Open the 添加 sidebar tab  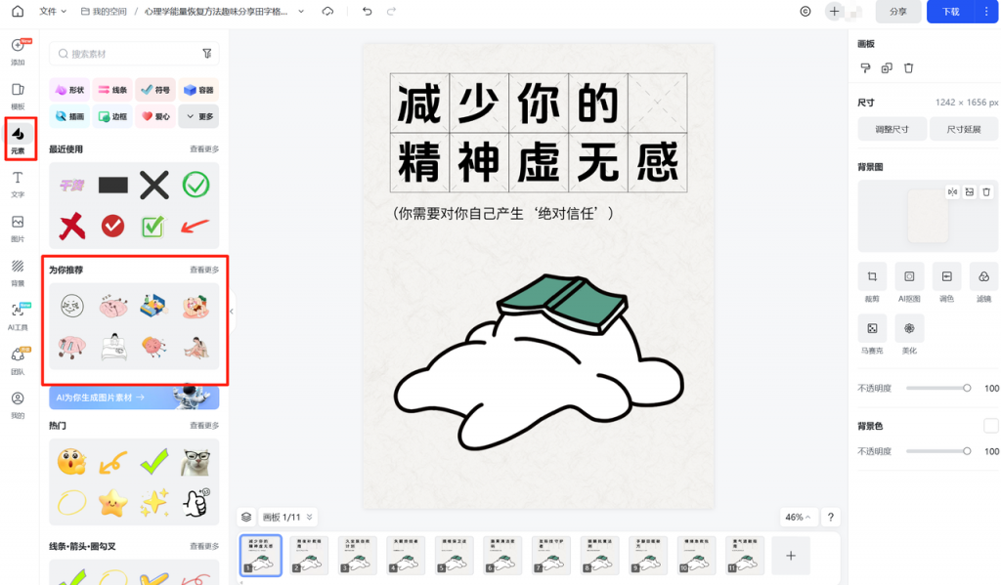[x=18, y=52]
